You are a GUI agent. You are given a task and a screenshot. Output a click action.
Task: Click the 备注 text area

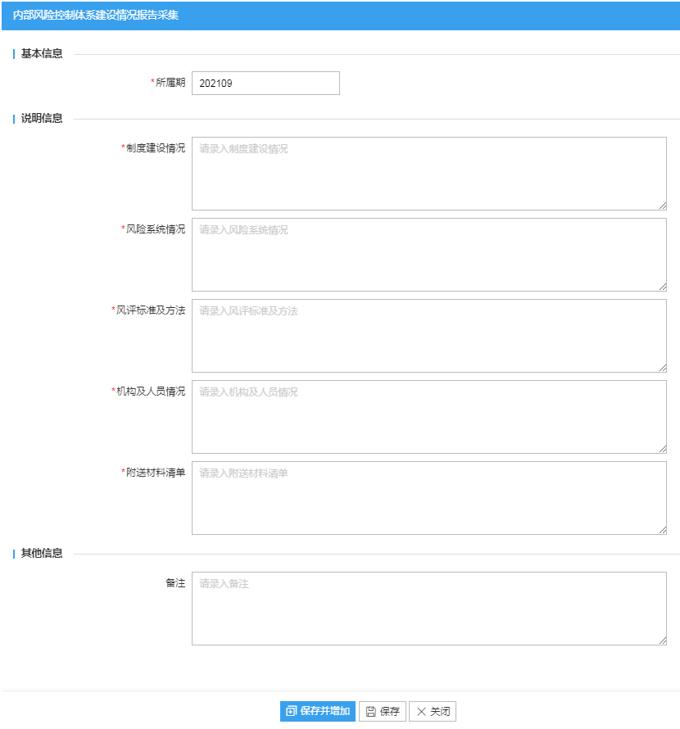coord(428,609)
